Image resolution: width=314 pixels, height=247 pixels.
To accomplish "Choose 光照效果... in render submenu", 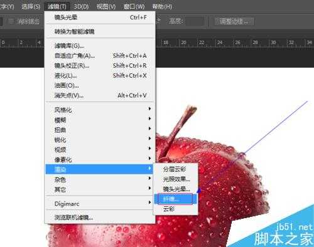I will [176, 179].
